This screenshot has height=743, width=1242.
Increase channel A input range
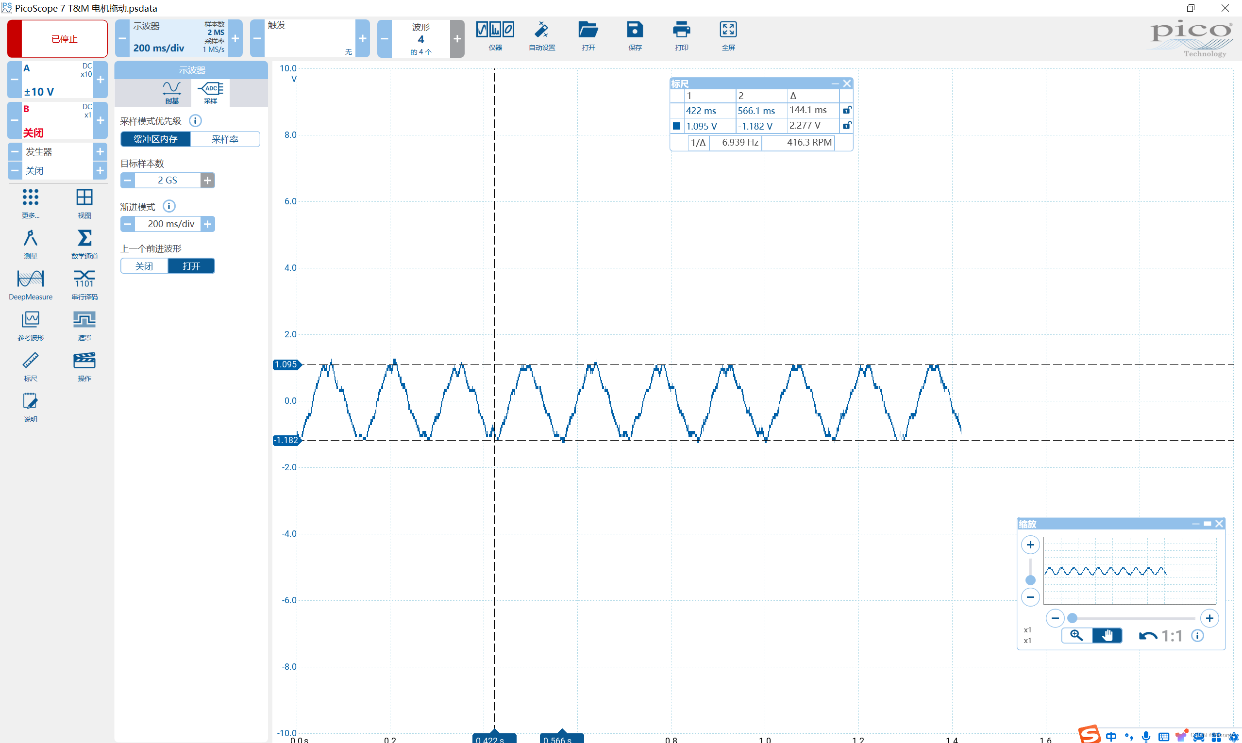point(100,80)
